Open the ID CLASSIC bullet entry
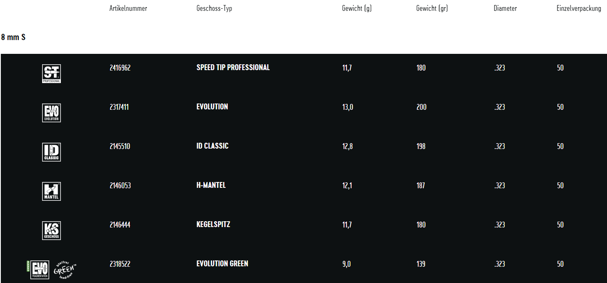The image size is (607, 283). [212, 146]
